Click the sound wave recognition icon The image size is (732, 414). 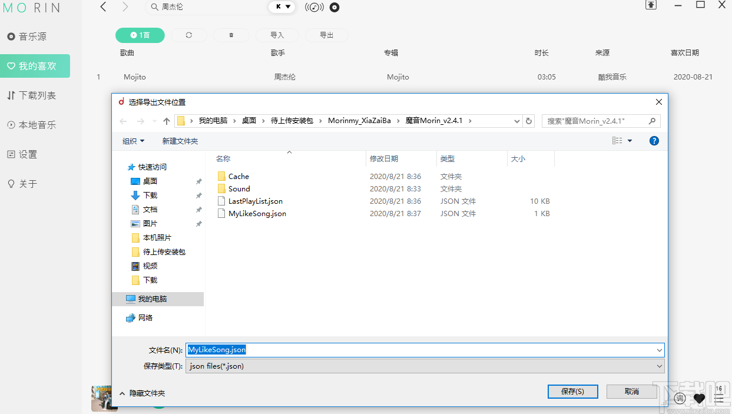coord(314,8)
